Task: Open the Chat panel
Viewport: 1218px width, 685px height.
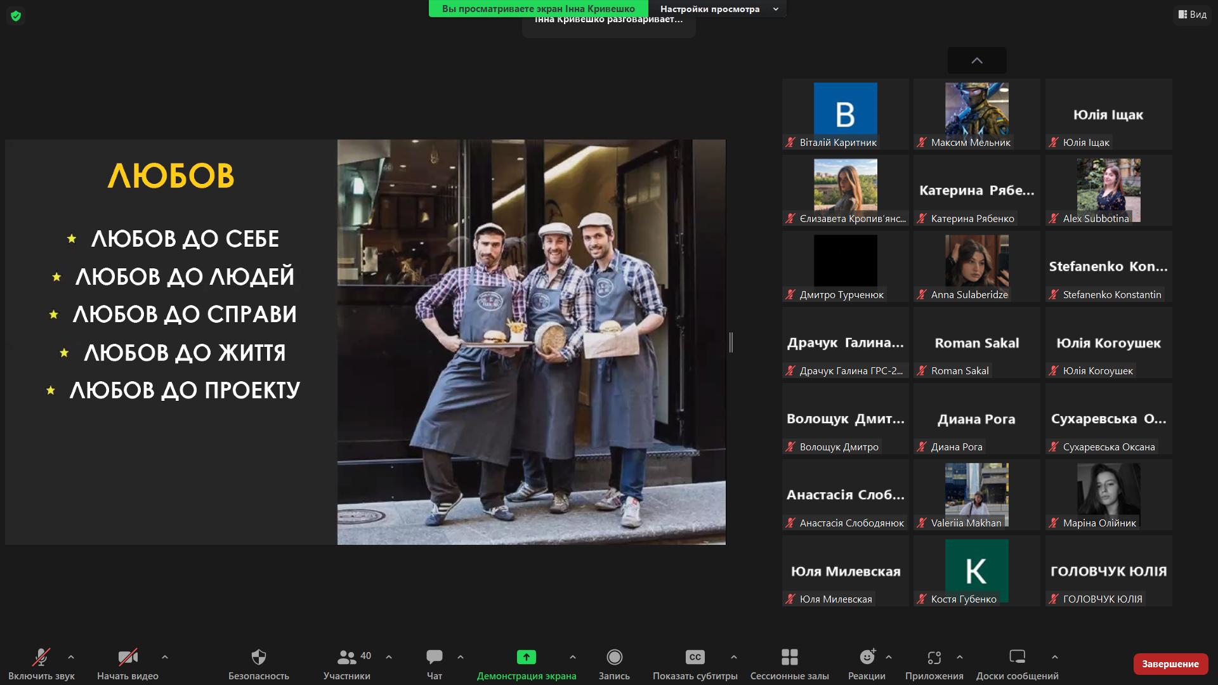Action: point(435,657)
